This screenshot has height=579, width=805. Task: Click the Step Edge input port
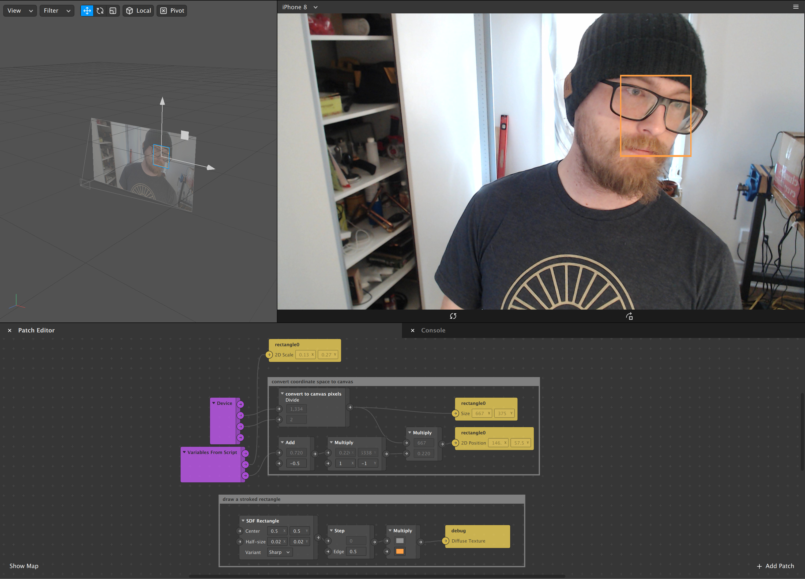(x=328, y=552)
